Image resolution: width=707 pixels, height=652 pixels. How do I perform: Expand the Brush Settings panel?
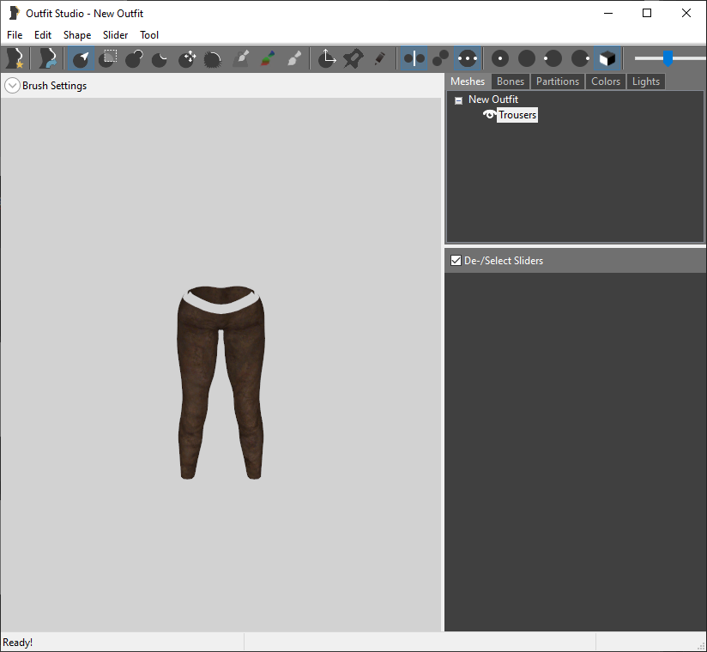[12, 86]
